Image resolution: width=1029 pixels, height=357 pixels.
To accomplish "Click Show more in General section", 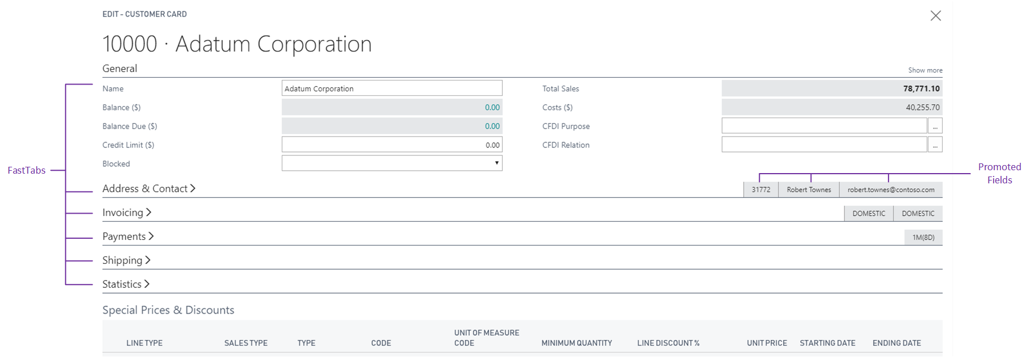I will (925, 70).
